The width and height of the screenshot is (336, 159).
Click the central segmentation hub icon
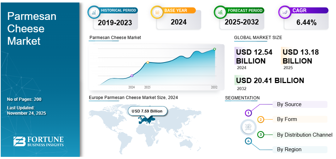[248, 127]
